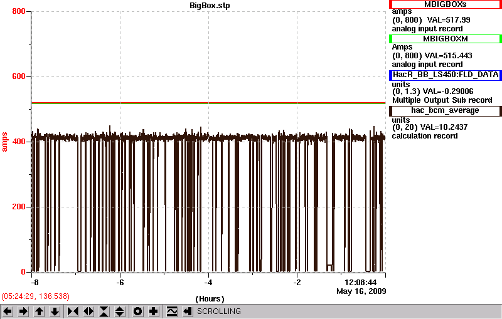
Task: Click the (Hours) axis label
Action: click(210, 299)
